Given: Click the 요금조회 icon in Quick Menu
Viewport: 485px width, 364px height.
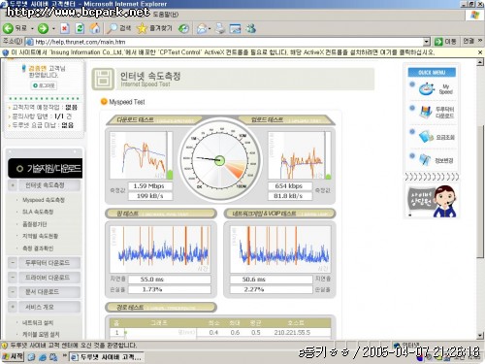Looking at the screenshot, I should tap(426, 136).
